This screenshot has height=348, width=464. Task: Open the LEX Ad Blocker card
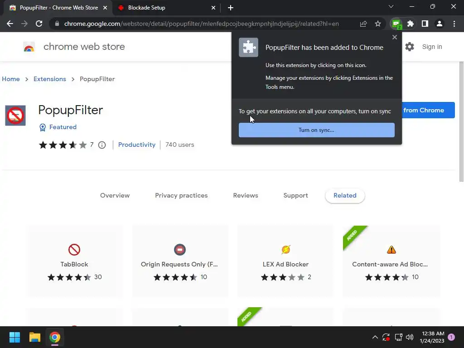coord(285,261)
